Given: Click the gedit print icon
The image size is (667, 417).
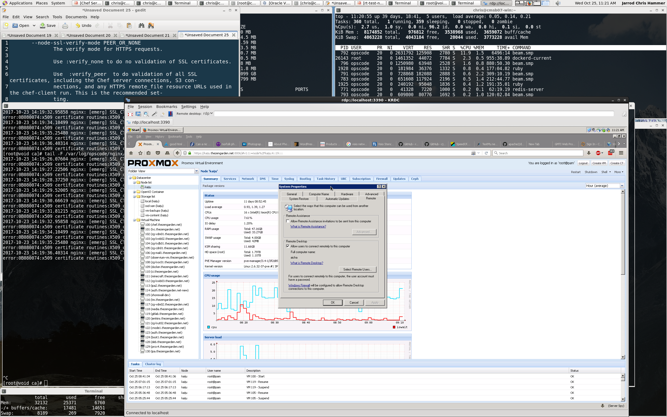Looking at the screenshot, I should pos(65,26).
